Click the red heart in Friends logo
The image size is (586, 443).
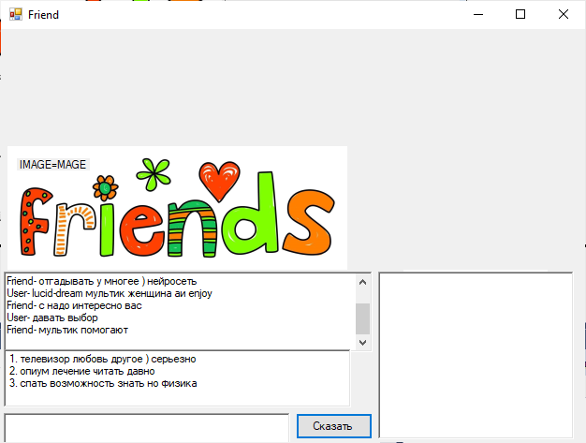221,180
